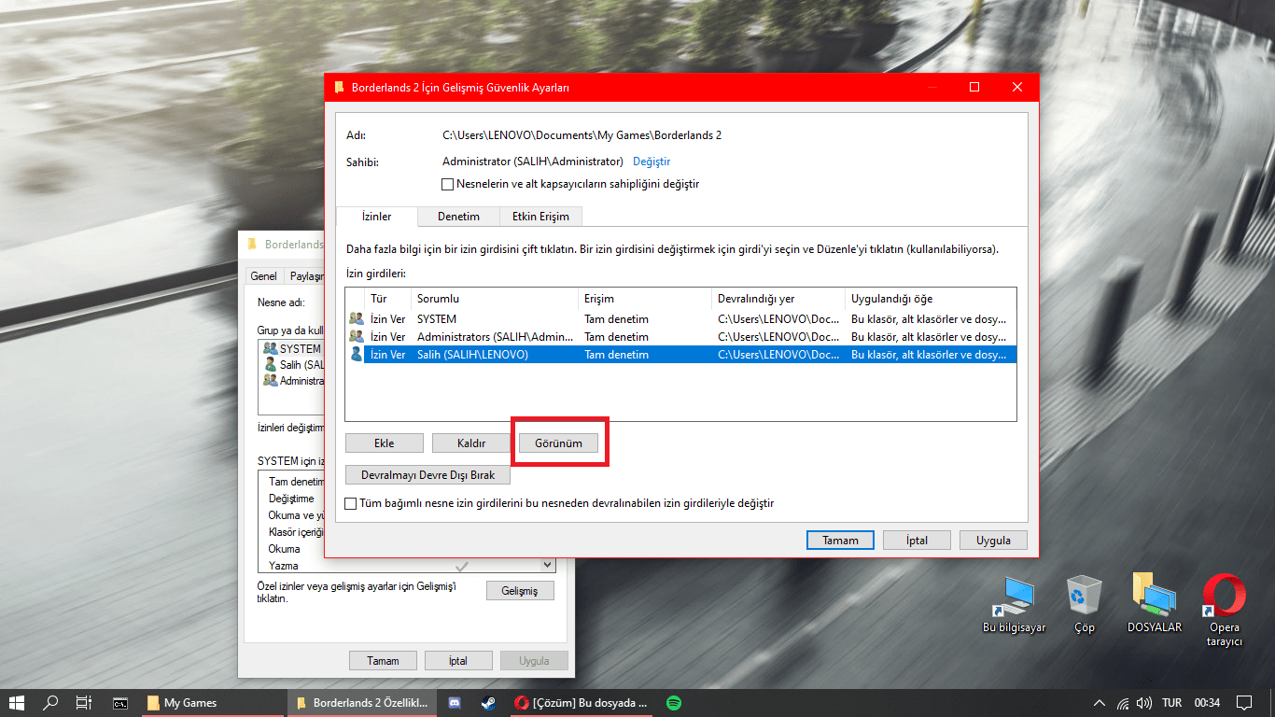1275x717 pixels.
Task: Close the Advanced Security Settings dialog
Action: coord(1017,87)
